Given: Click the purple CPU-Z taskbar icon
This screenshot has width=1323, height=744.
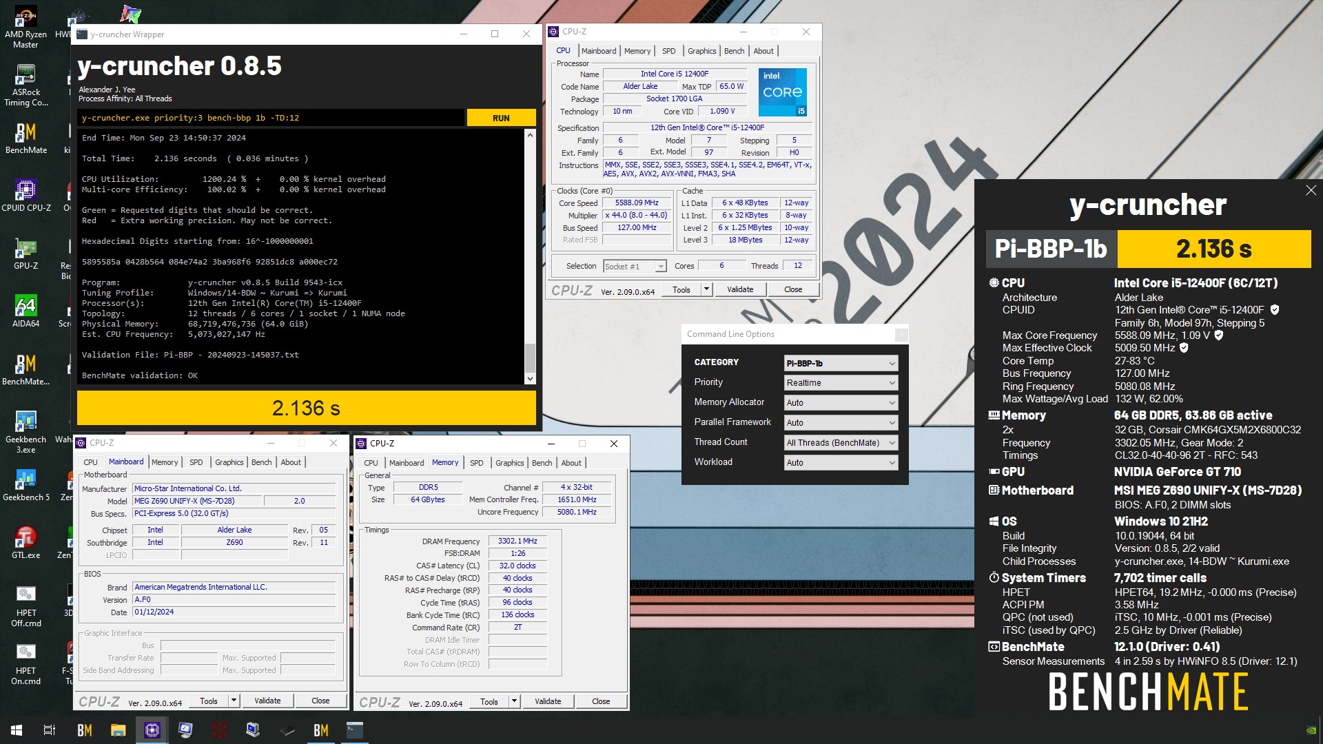Looking at the screenshot, I should pyautogui.click(x=152, y=730).
